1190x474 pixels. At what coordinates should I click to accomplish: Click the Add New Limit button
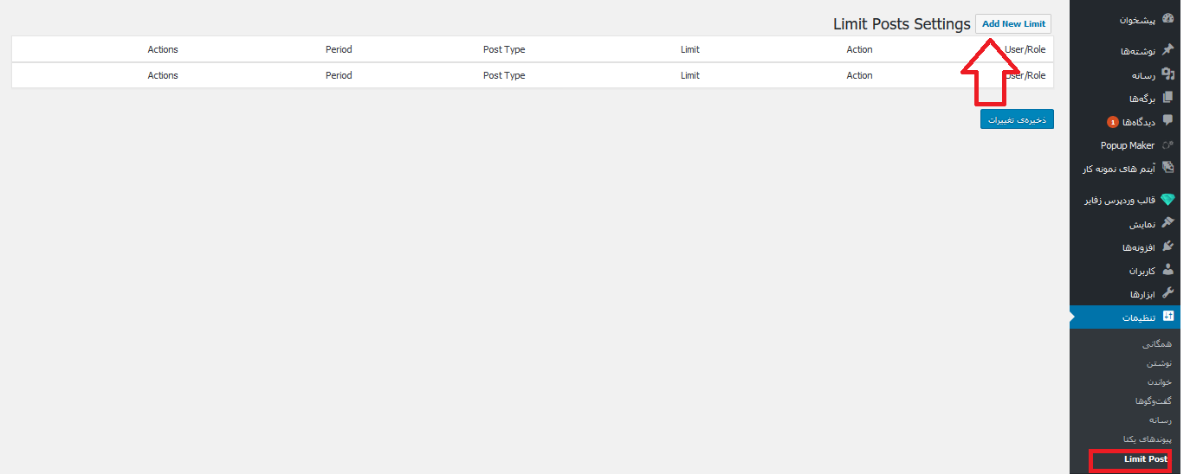pos(1013,24)
